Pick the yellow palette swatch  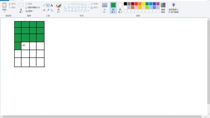tap(143, 4)
